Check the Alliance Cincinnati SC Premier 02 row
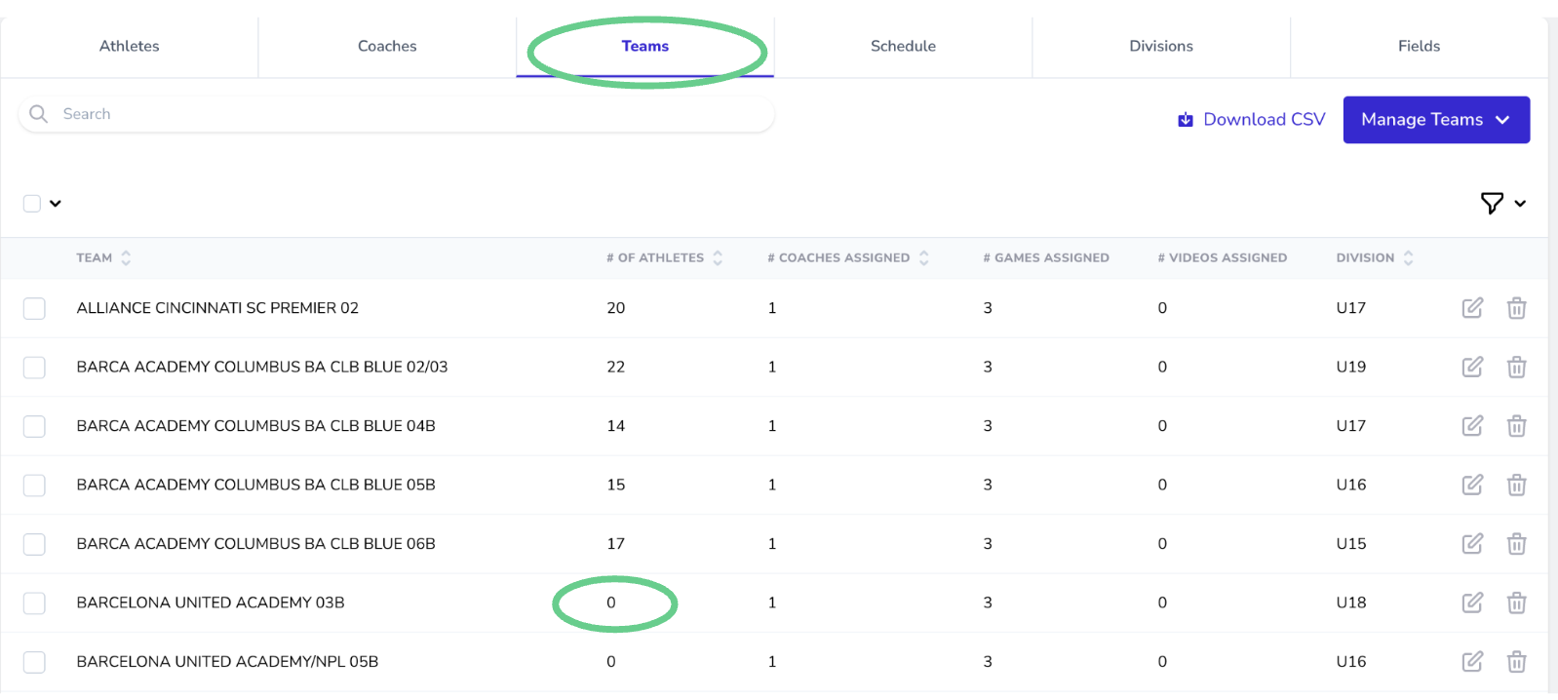The height and width of the screenshot is (700, 1558). coord(34,308)
